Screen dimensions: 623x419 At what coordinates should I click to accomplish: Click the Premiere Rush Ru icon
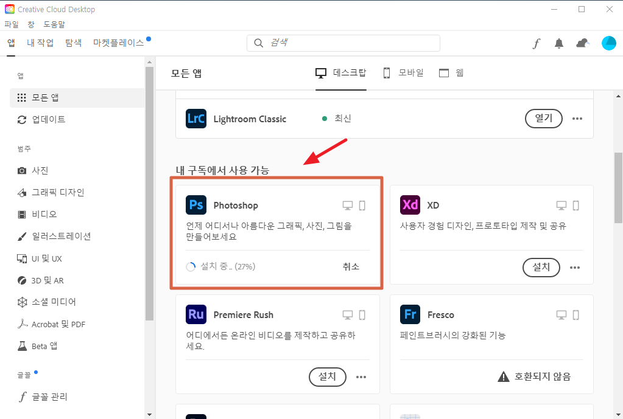[196, 314]
